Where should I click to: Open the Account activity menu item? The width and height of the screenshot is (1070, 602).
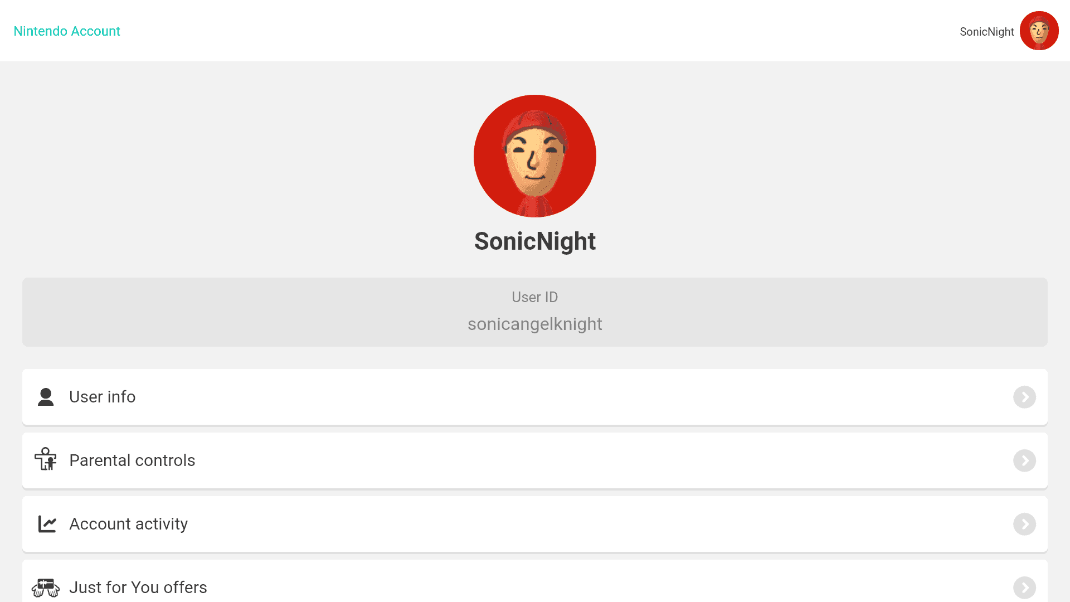pyautogui.click(x=535, y=524)
